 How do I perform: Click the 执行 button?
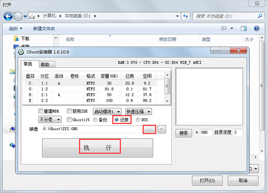click(x=100, y=147)
